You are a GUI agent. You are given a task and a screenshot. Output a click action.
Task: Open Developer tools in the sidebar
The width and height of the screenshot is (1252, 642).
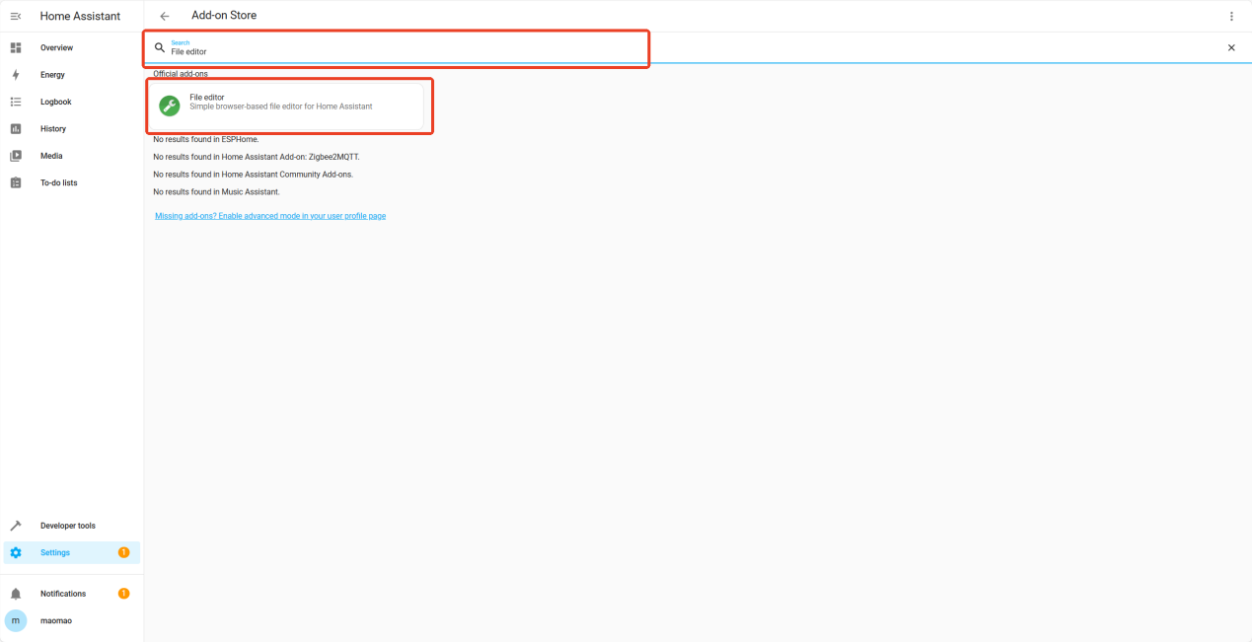[72, 526]
